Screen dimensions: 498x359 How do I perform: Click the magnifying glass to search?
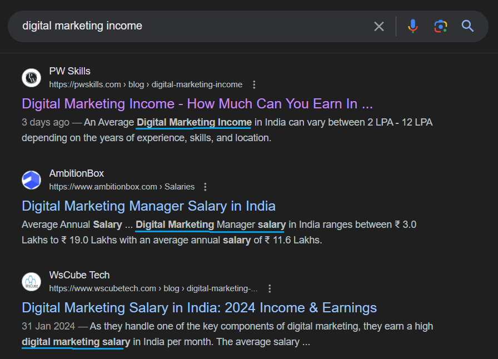pos(467,26)
